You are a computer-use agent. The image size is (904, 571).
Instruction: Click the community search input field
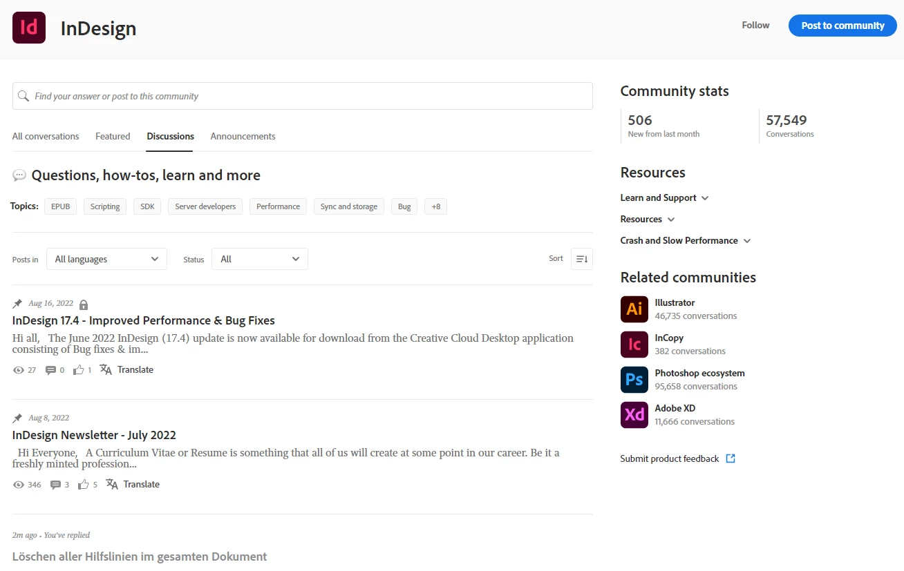pos(303,96)
